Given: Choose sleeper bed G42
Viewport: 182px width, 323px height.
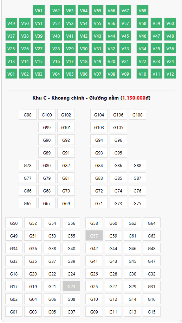Looking at the screenshot, I should tap(94, 248).
